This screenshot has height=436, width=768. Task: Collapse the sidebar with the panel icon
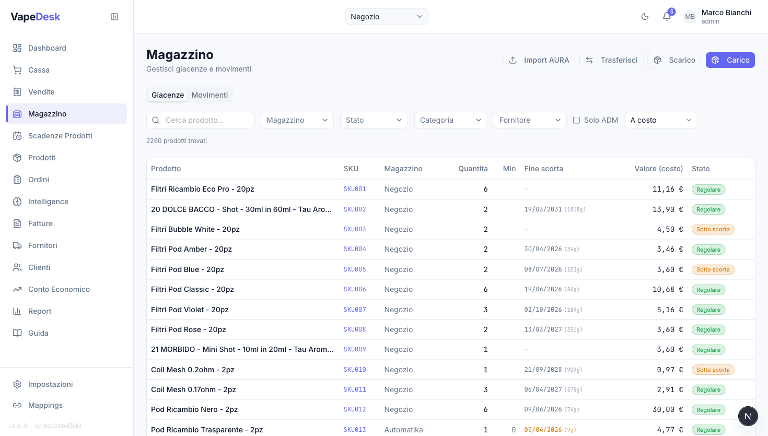click(x=114, y=17)
